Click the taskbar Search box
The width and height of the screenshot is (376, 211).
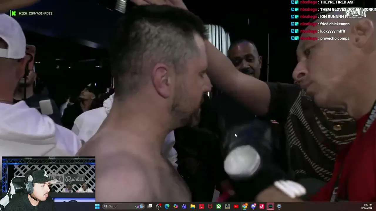pos(123,206)
